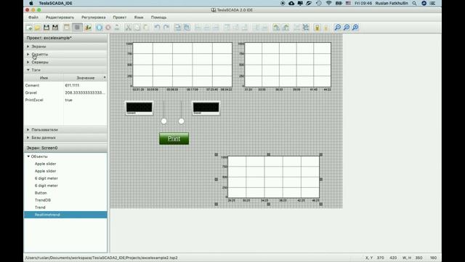Click the bring to front icon

[177, 28]
